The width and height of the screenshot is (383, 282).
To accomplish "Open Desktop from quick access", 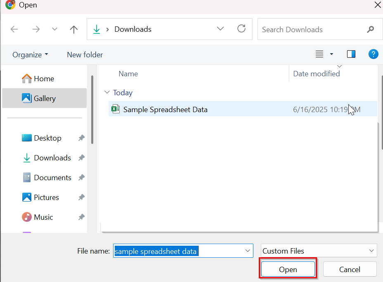I will pyautogui.click(x=47, y=138).
